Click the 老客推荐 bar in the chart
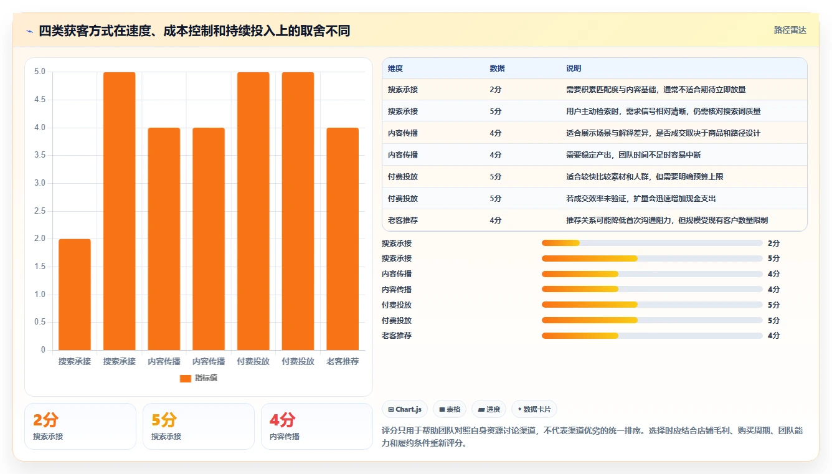This screenshot has height=474, width=832. pyautogui.click(x=343, y=239)
